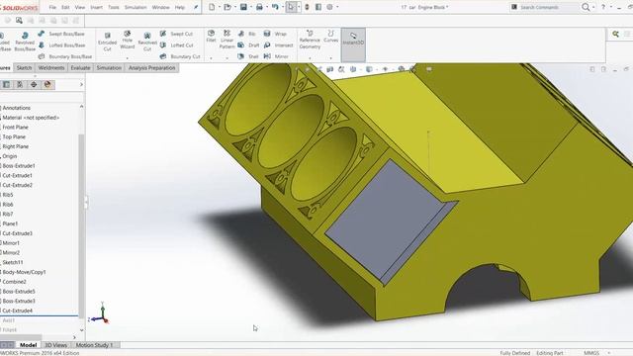The width and height of the screenshot is (633, 356).
Task: Pick the Lofted Cut tool
Action: click(x=177, y=45)
